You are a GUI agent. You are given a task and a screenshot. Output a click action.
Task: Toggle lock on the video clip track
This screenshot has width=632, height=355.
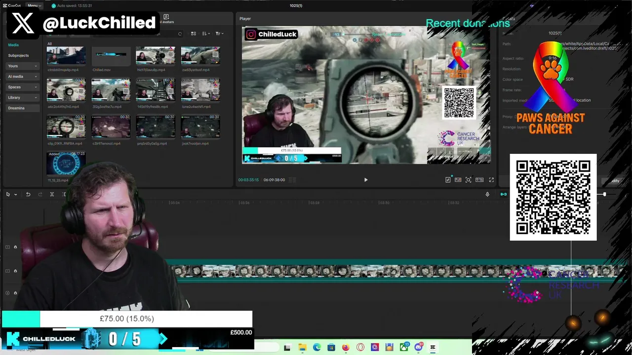pyautogui.click(x=15, y=271)
